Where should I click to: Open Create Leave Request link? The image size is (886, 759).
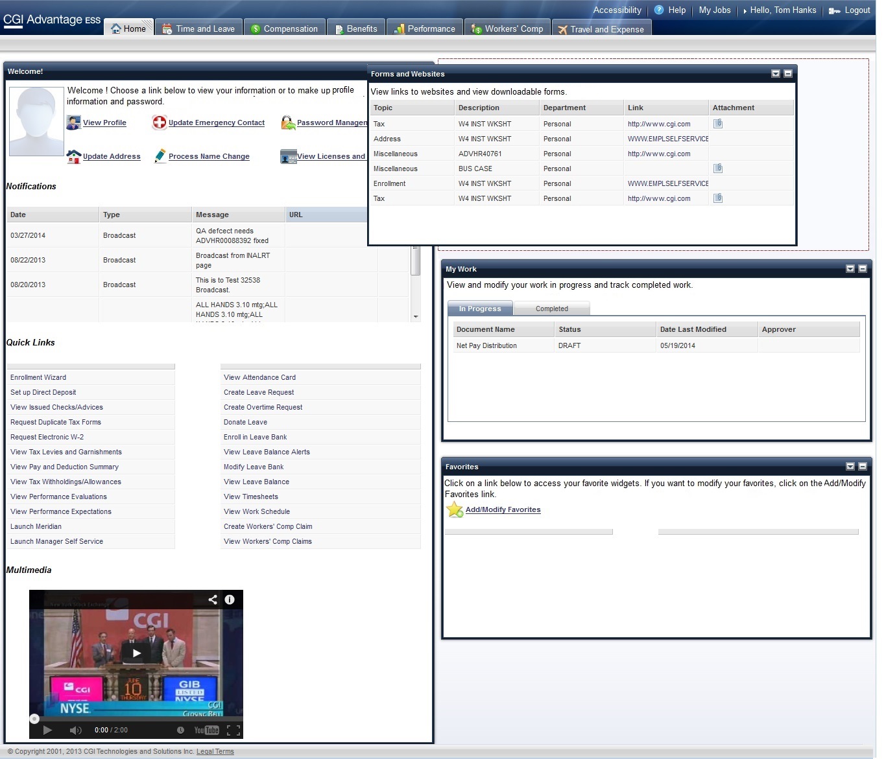click(x=259, y=392)
